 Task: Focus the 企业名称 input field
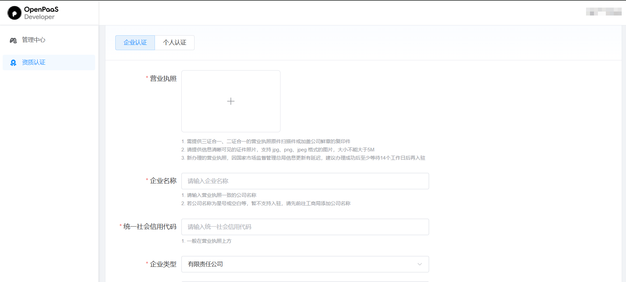point(305,181)
